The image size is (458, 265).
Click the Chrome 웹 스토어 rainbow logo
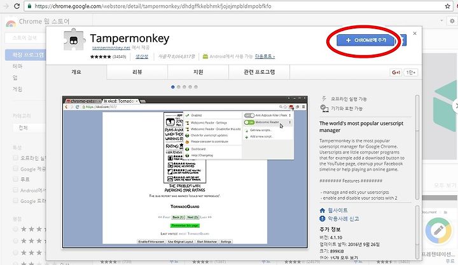11,24
